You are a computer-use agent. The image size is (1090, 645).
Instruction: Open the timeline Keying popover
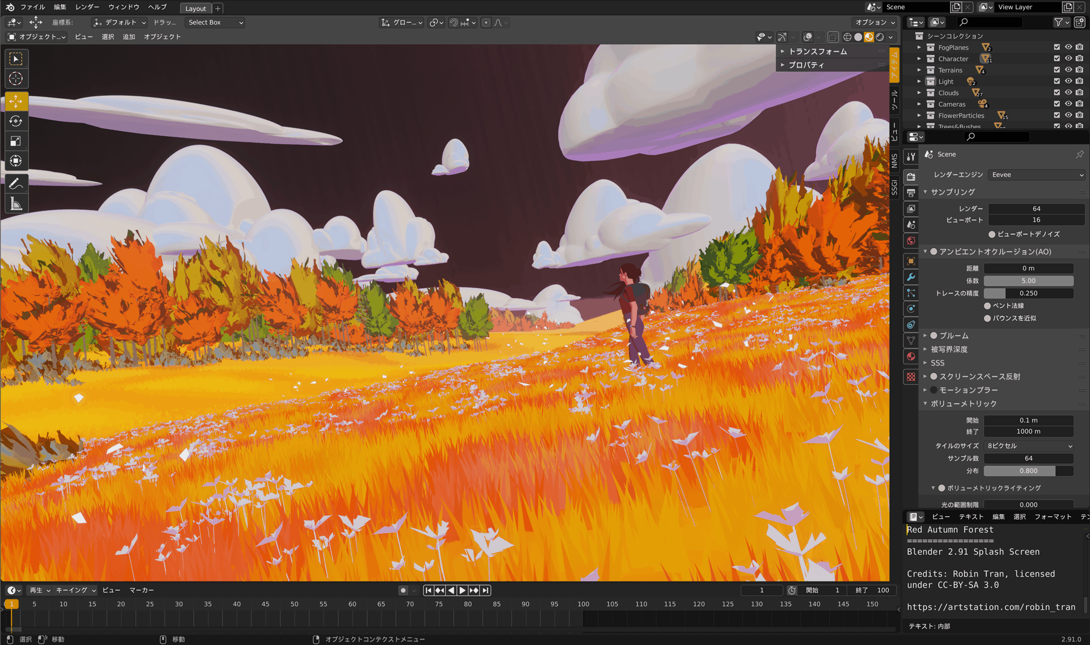coord(76,591)
